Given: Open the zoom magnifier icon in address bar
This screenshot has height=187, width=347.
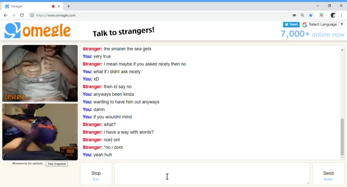Looking at the screenshot, I should (302, 15).
